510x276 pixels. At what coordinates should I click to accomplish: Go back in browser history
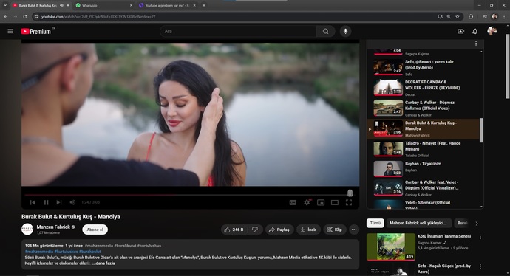pyautogui.click(x=6, y=16)
